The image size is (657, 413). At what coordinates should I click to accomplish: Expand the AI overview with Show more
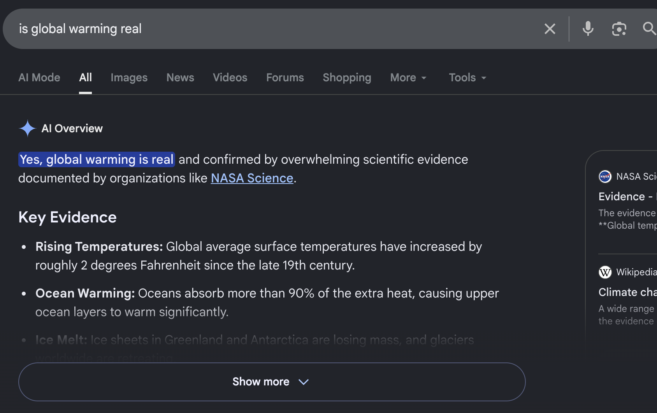(272, 382)
